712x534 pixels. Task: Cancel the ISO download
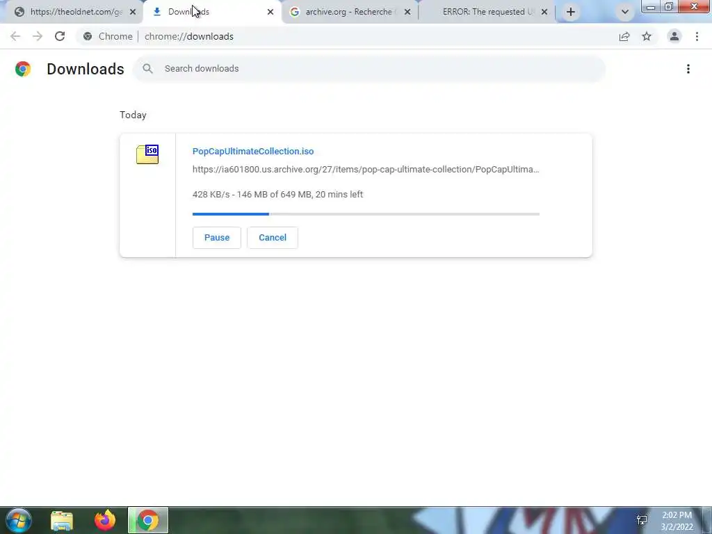click(x=273, y=238)
